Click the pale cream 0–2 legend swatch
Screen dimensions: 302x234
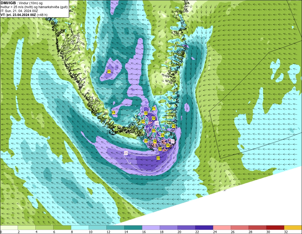(x=9, y=228)
